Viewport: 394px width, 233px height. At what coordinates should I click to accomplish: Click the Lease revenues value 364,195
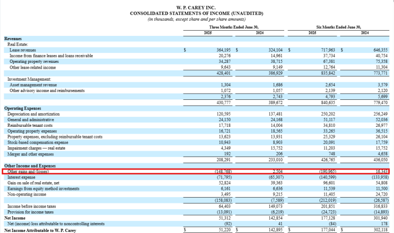coord(223,50)
